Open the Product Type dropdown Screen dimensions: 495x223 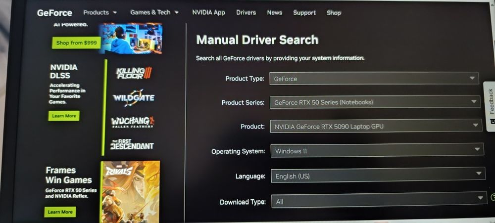point(374,78)
